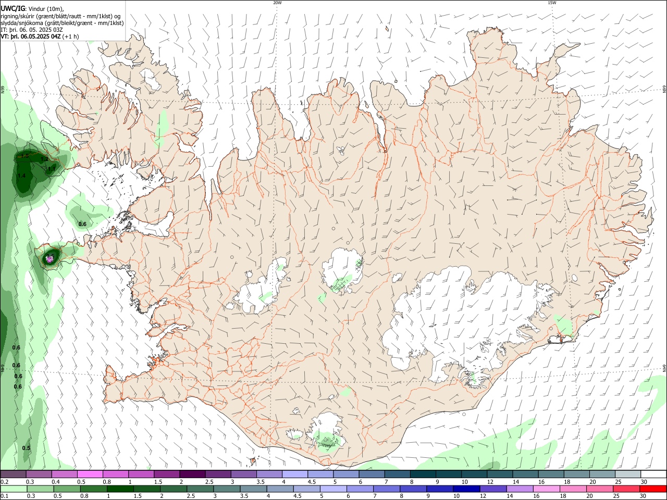Select the palest green rain swatch between 0.1 and 0.3
This screenshot has height=500, width=667.
point(14,489)
